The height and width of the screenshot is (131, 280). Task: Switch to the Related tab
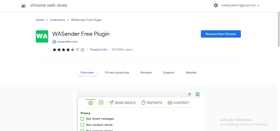click(191, 72)
